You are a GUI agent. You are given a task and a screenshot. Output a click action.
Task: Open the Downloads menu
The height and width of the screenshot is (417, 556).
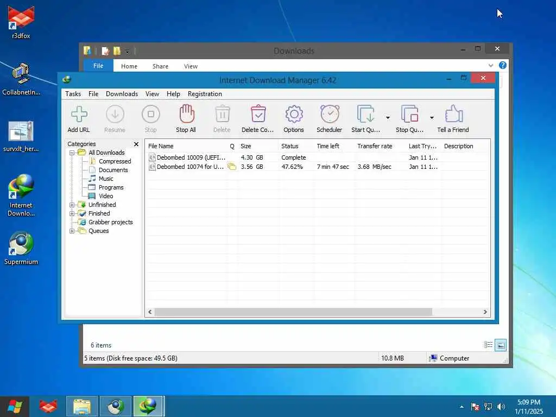(x=122, y=94)
